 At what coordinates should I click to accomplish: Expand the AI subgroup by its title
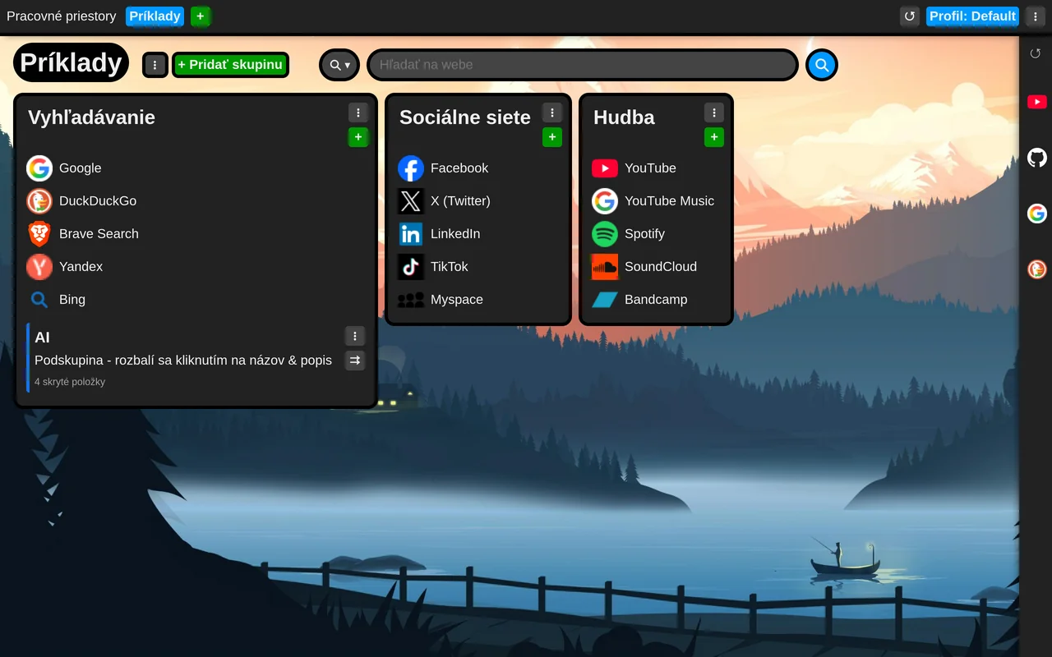42,338
